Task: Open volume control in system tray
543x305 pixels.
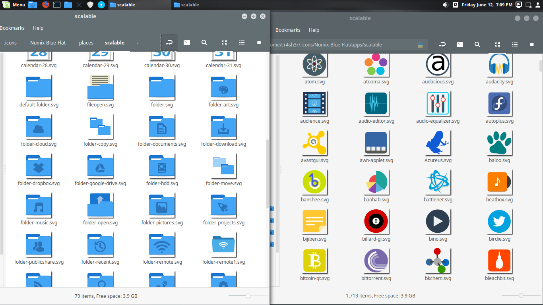Action: click(445, 5)
